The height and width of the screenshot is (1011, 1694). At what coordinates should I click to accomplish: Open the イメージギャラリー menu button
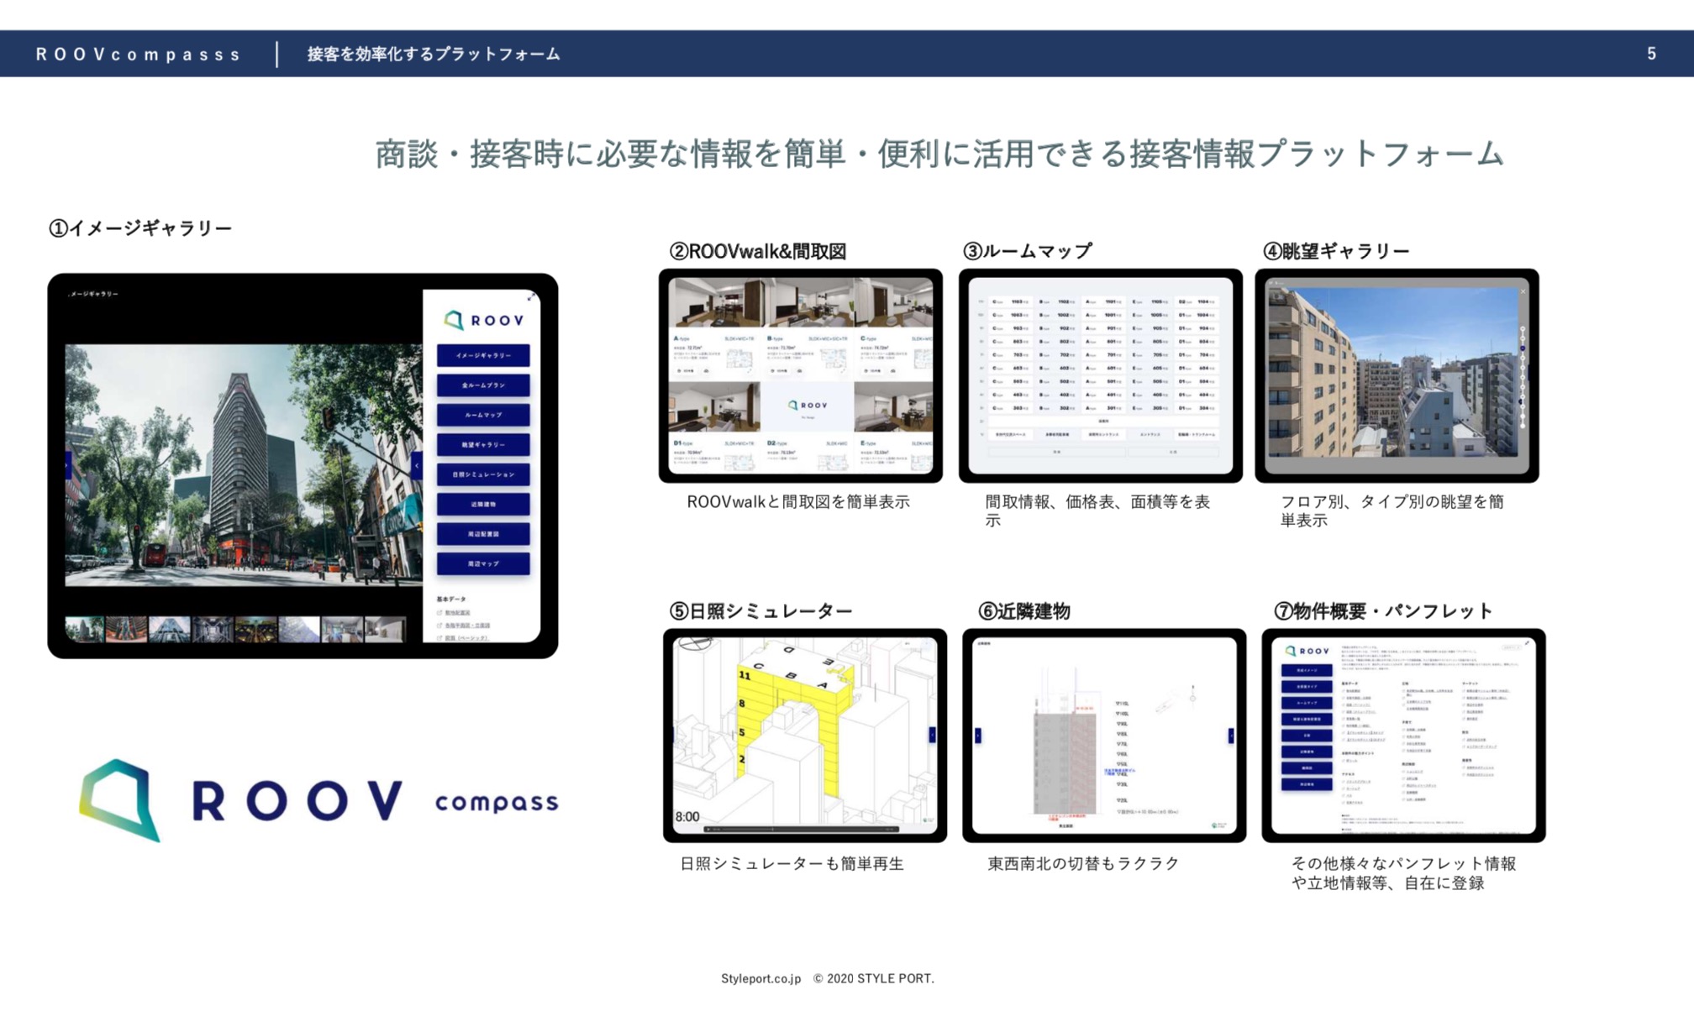point(483,356)
